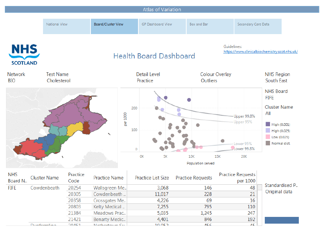The image size is (325, 233).
Task: Click the Practice Requests column header
Action: [x=194, y=178]
